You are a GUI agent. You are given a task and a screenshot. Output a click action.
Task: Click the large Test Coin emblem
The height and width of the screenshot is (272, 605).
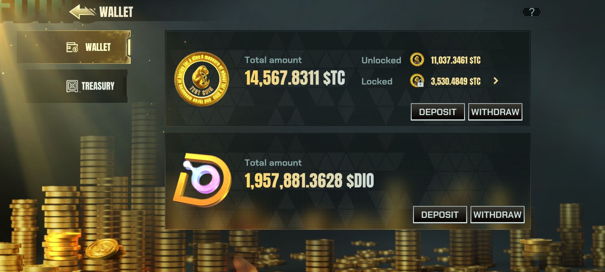coord(202,79)
